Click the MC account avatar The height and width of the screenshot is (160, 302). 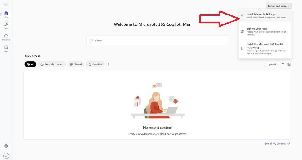[6, 156]
